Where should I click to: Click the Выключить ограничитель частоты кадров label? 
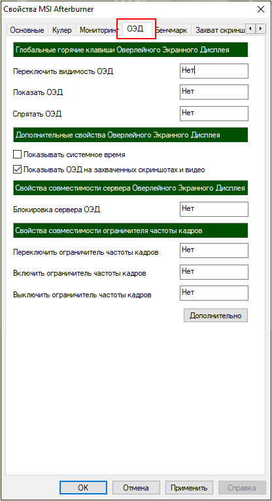click(x=82, y=295)
